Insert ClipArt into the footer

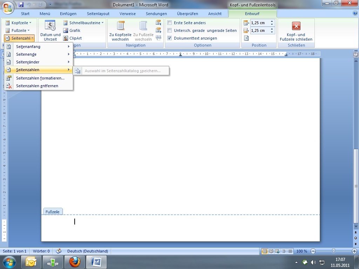73,38
